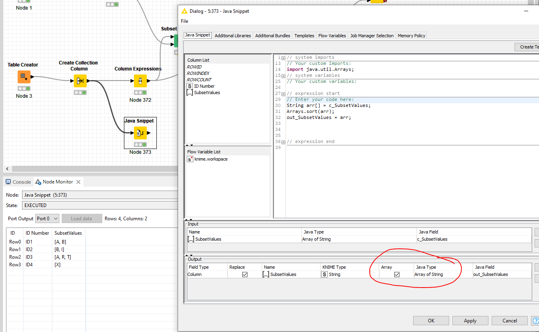
Task: Click the Cancel button
Action: click(510, 320)
